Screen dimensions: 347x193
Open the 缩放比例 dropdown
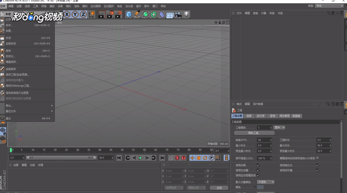[196, 188]
